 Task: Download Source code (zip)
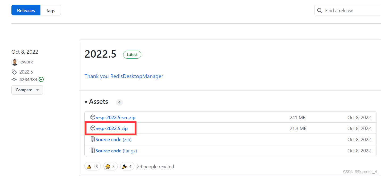point(113,140)
